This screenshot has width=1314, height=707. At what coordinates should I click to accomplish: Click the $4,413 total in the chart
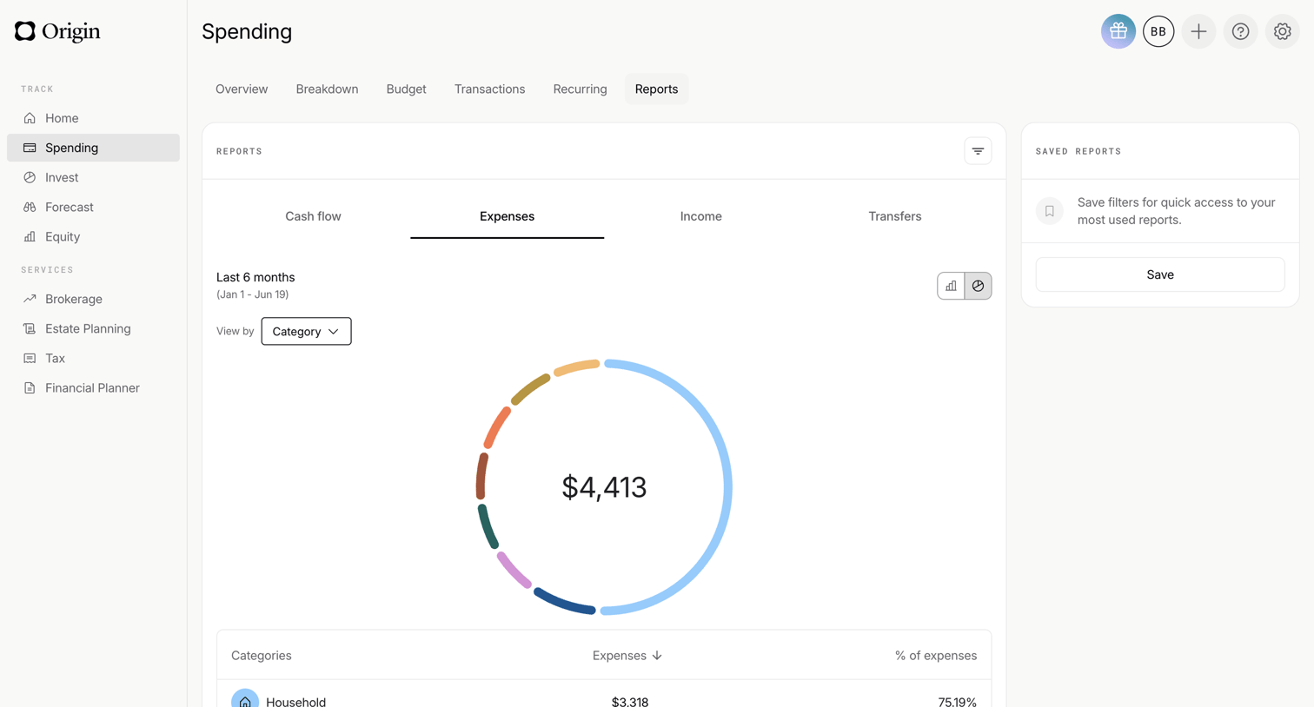pos(604,487)
